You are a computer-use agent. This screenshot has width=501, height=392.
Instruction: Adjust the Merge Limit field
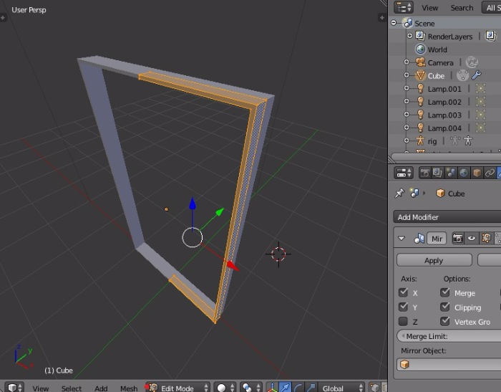[449, 336]
